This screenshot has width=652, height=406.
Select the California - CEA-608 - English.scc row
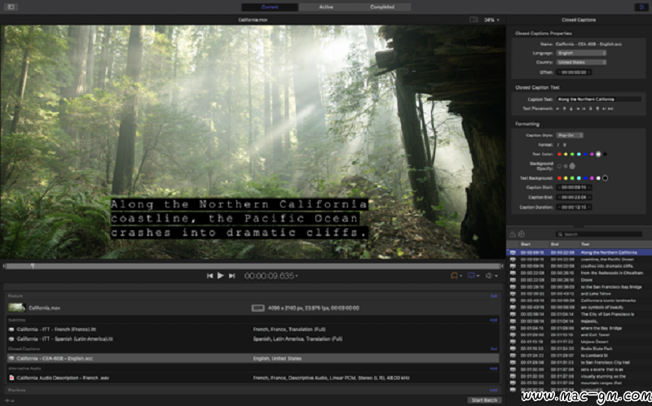click(x=253, y=358)
